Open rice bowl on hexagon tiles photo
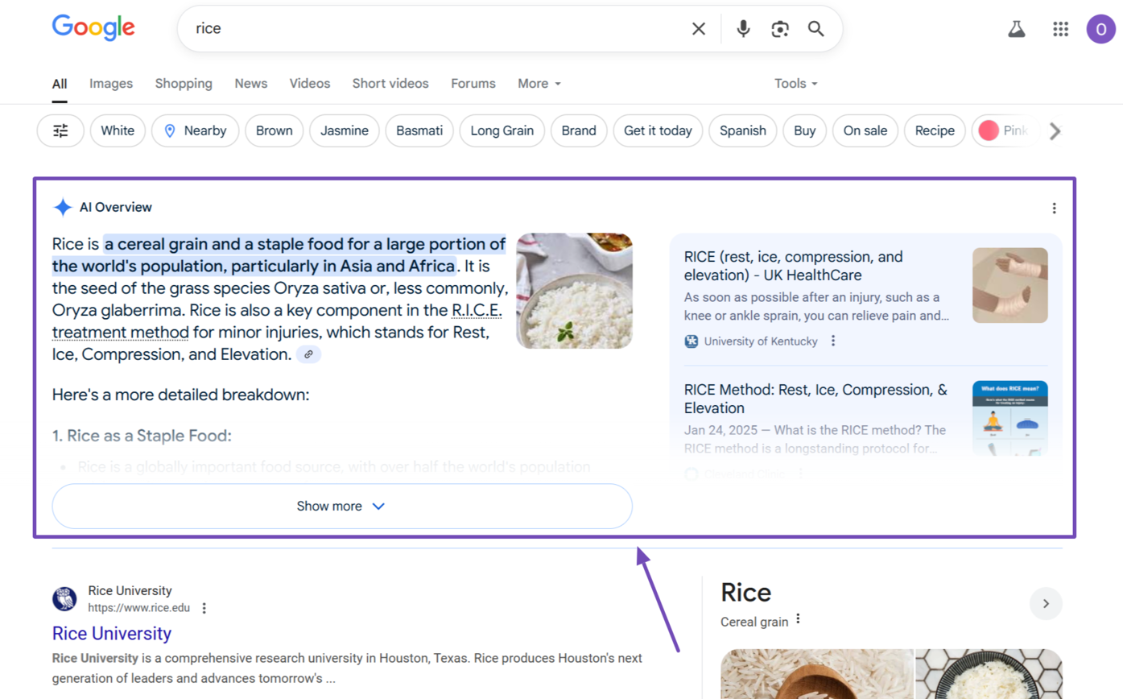The image size is (1123, 699). coord(989,674)
